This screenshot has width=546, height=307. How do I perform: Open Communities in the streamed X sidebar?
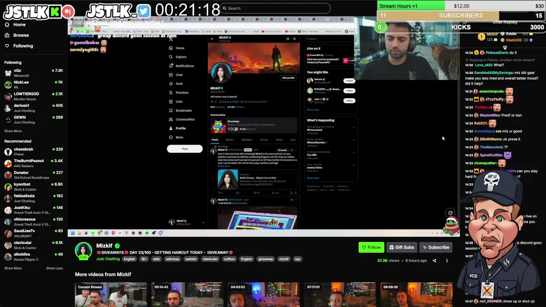point(182,119)
